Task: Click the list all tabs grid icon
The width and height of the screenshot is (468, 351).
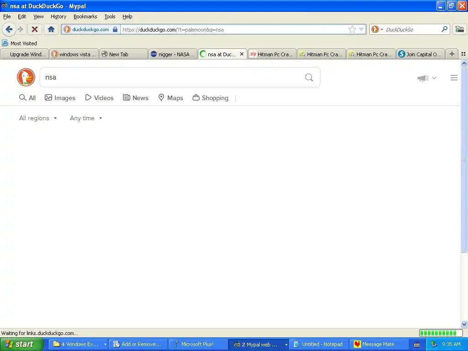Action: (463, 54)
